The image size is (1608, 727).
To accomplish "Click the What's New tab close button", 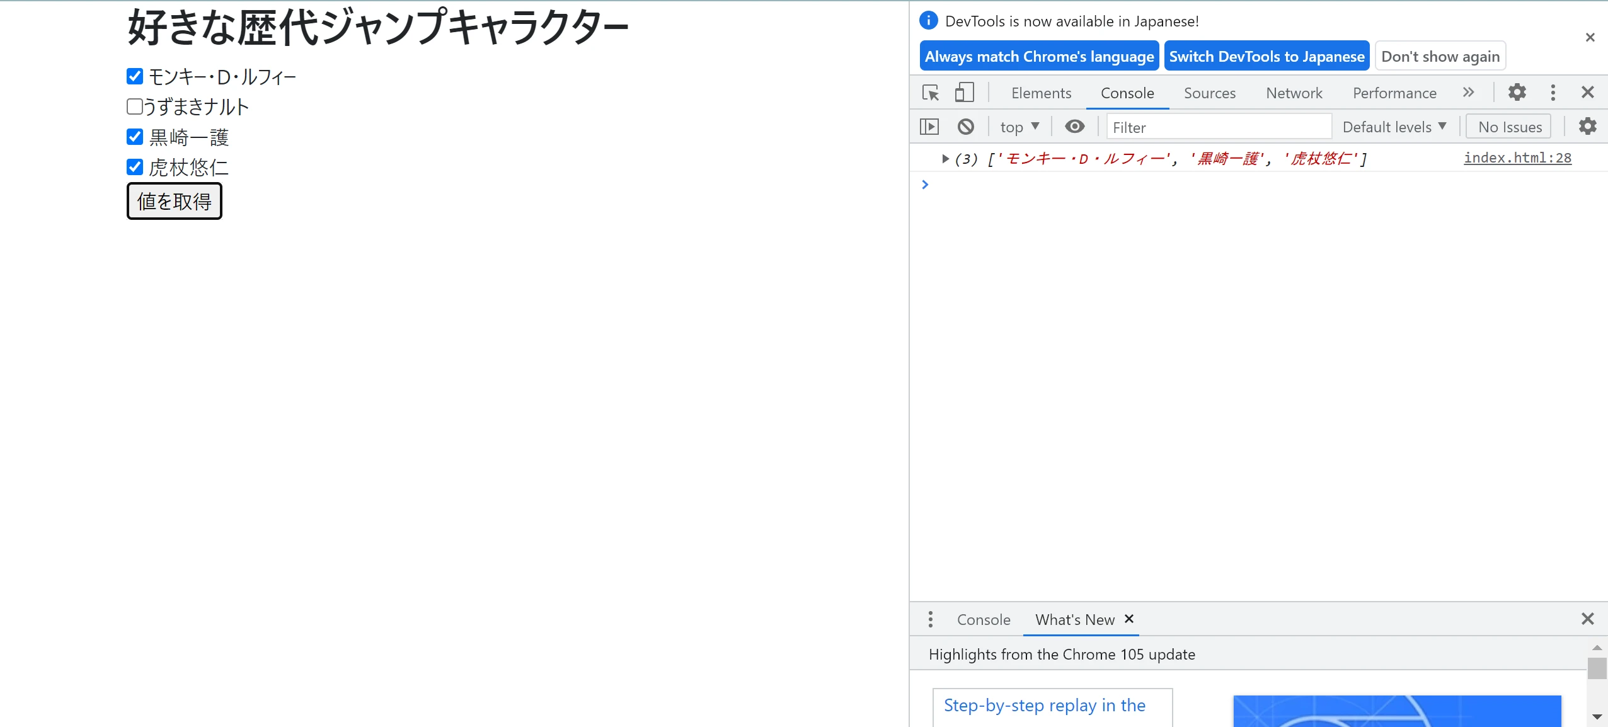I will click(1129, 618).
